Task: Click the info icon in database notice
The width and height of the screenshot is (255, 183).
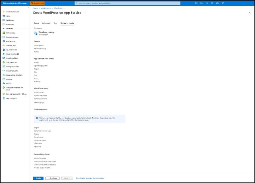Action: [37, 118]
